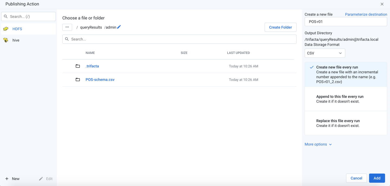
Task: Open the CSV data storage format dropdown
Action: [325, 53]
